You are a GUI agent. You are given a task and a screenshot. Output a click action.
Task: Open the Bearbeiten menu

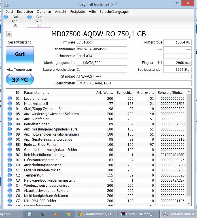pos(25,12)
